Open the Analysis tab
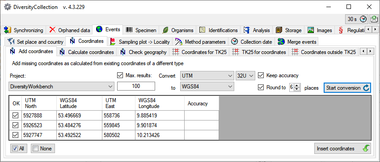The width and height of the screenshot is (380, 162). 257,30
